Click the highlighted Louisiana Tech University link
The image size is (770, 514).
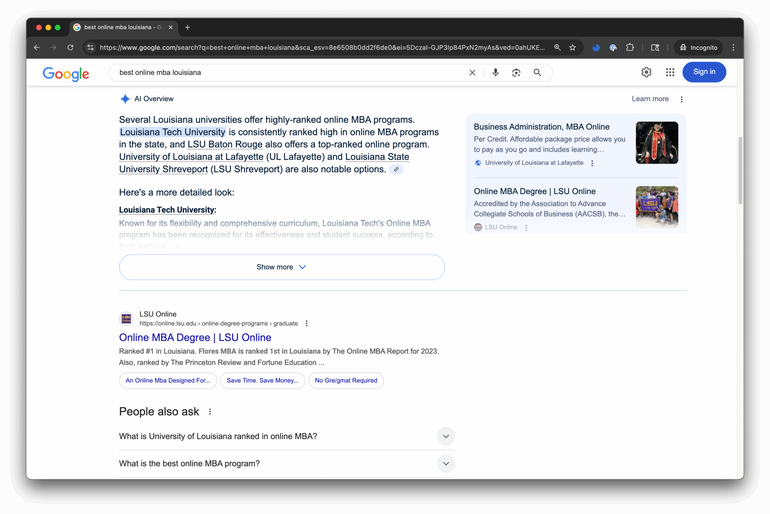[x=172, y=132]
